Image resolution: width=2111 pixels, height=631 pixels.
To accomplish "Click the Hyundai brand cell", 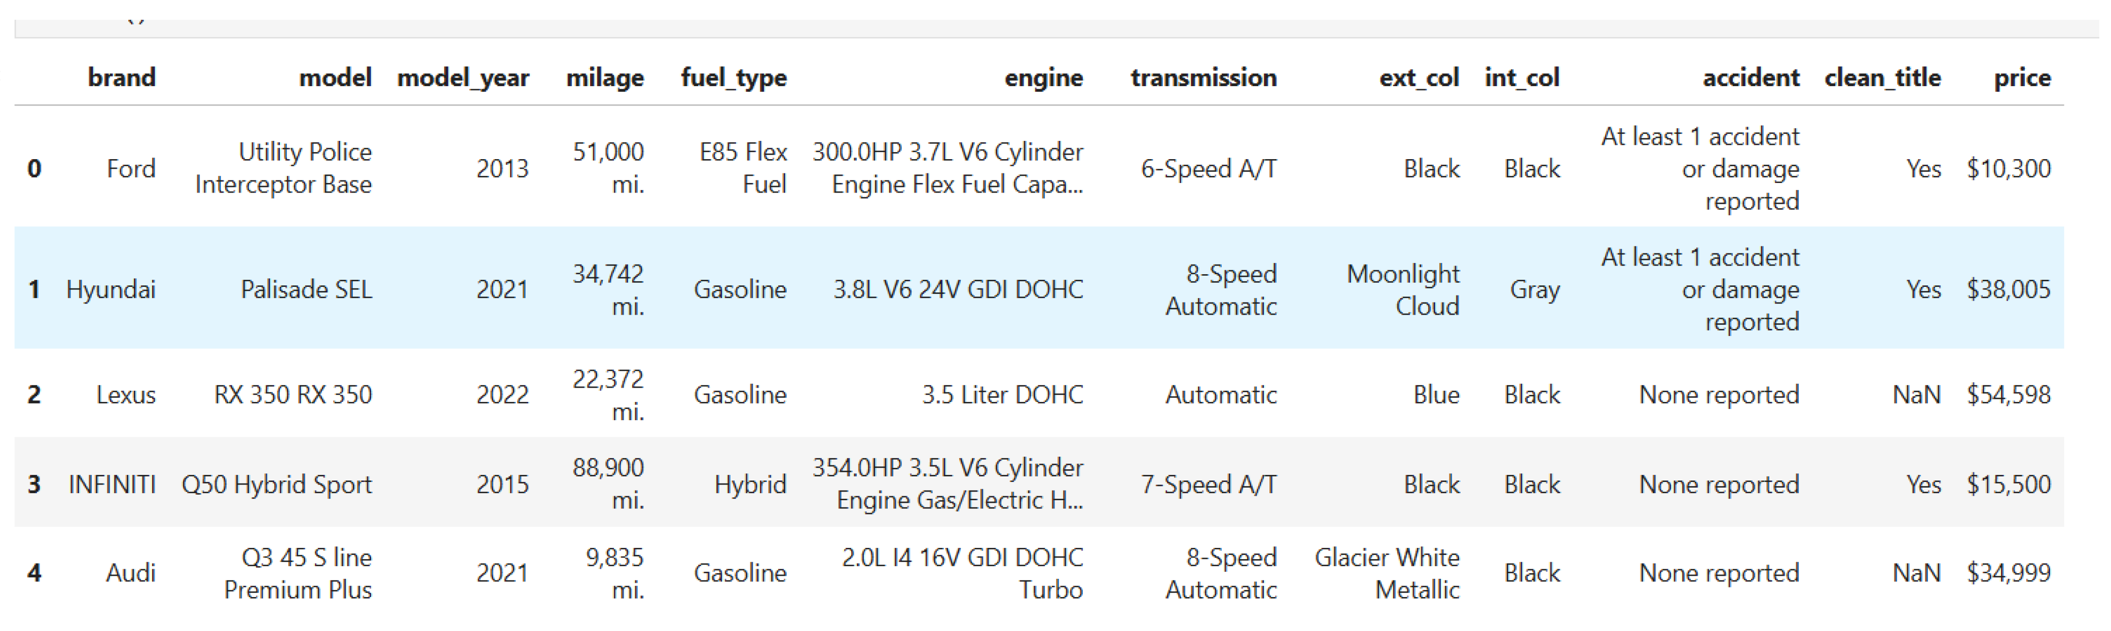I will coord(111,289).
